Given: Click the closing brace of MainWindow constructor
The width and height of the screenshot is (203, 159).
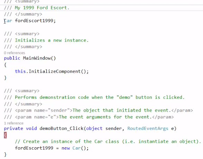Looking at the screenshot, I should (5, 78).
